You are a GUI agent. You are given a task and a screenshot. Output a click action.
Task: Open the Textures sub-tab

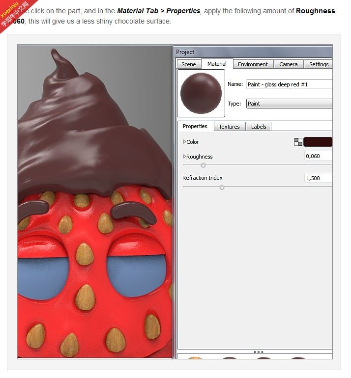coord(230,127)
